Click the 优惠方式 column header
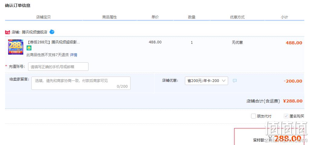Viewport: 310px width, 145px height. pos(237,17)
